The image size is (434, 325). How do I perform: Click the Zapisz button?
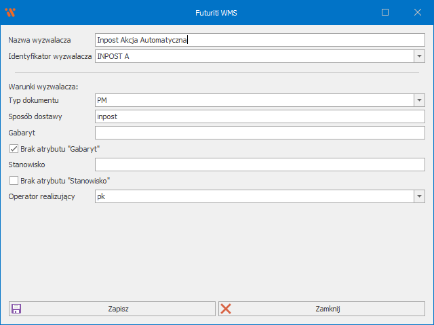(112, 309)
